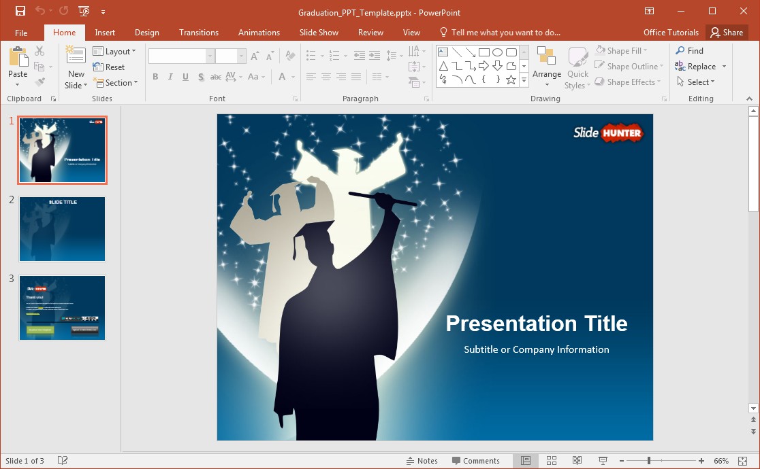Click the Paste clipboard icon

pyautogui.click(x=18, y=57)
